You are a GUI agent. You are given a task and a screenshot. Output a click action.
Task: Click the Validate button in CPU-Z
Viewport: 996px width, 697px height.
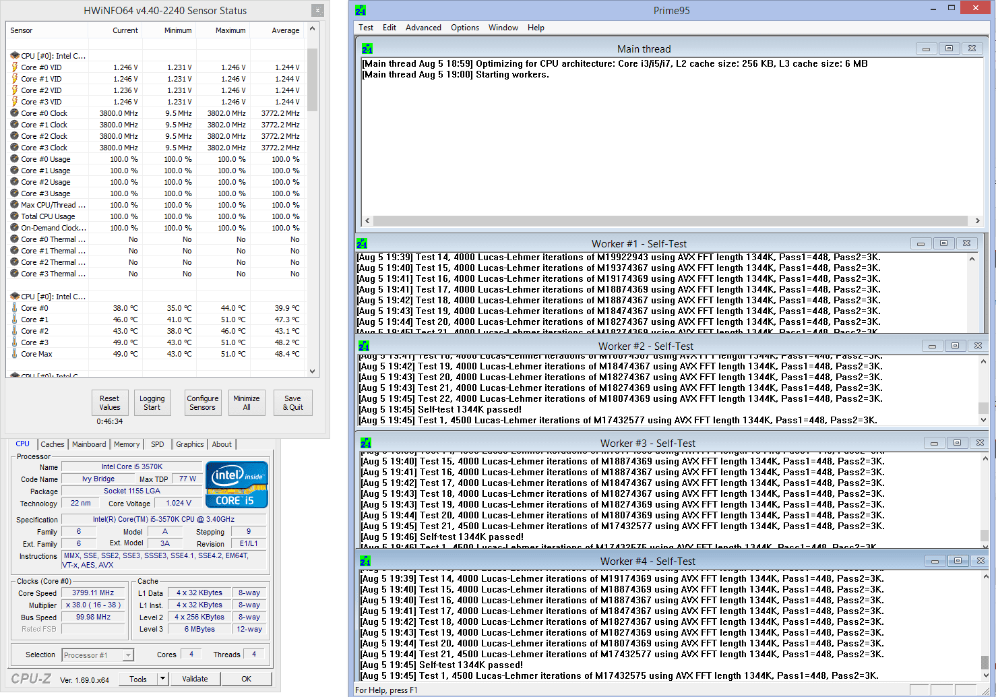coord(195,679)
